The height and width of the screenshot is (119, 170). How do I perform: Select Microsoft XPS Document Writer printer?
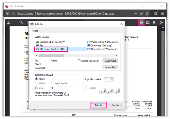click(x=103, y=42)
